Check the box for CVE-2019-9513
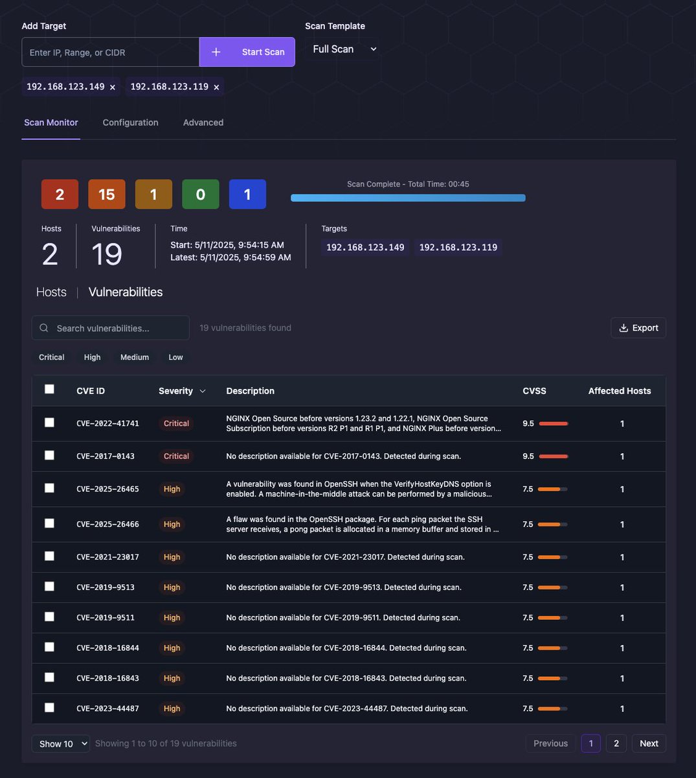The height and width of the screenshot is (778, 696). click(49, 586)
